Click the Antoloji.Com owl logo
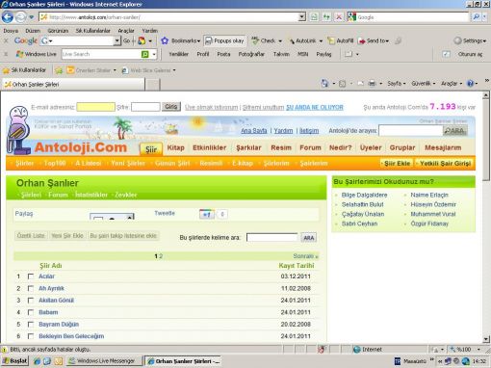The width and height of the screenshot is (491, 368). pos(19,130)
